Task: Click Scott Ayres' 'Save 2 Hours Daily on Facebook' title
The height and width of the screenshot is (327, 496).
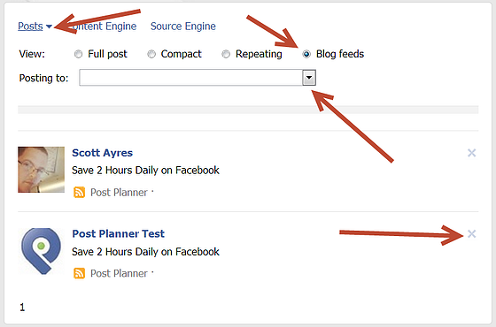Action: click(x=145, y=171)
